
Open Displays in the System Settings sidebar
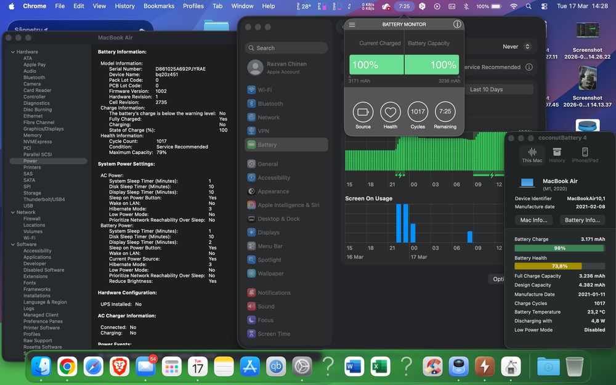(286, 233)
